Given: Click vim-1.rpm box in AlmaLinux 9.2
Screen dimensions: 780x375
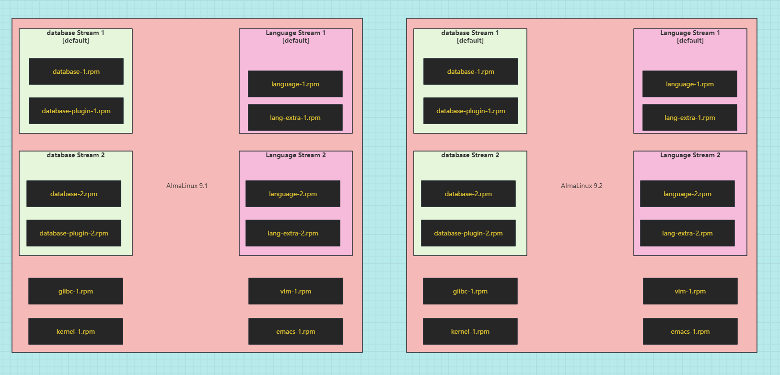Looking at the screenshot, I should pyautogui.click(x=690, y=291).
